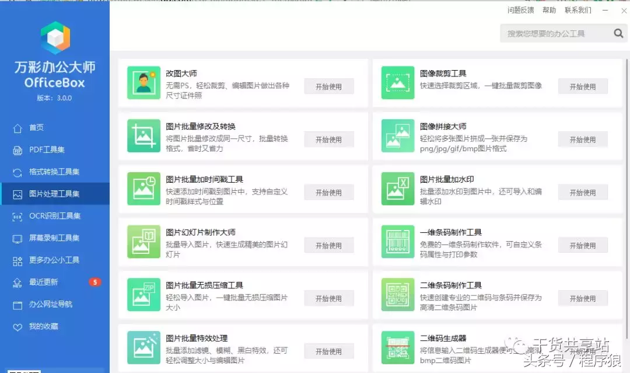The image size is (630, 373).
Task: Click the 我的收藏 heart icon
Action: click(x=17, y=327)
